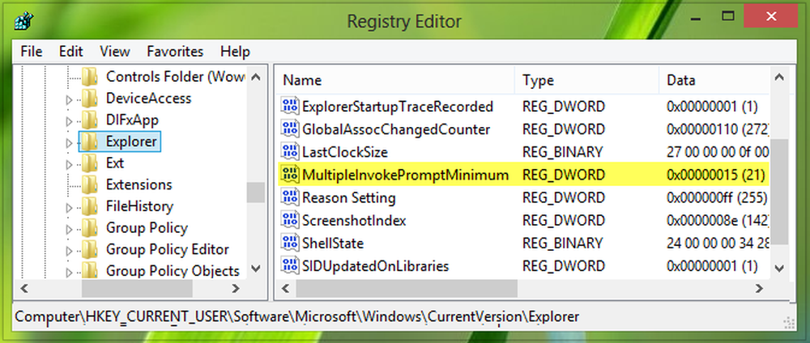810x343 pixels.
Task: Open the Favorites menu
Action: tap(175, 52)
